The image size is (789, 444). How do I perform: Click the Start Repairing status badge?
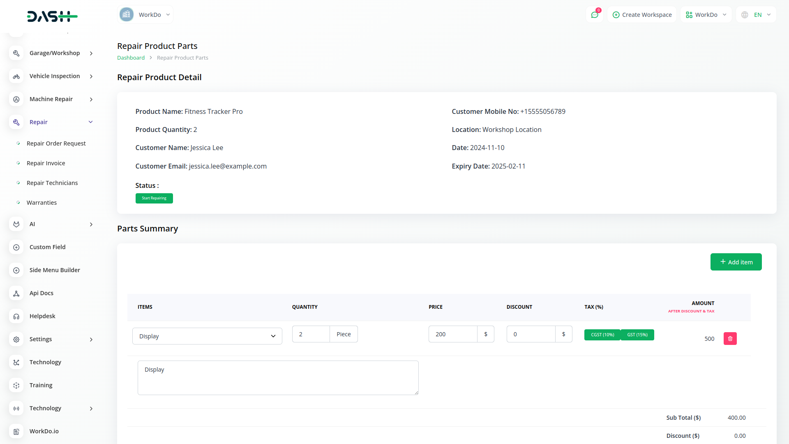154,198
